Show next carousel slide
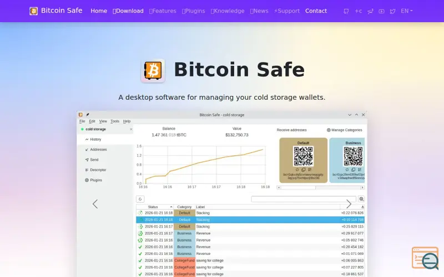 click(349, 204)
